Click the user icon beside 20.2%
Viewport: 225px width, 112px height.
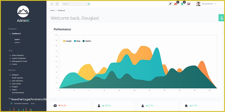coord(99,106)
